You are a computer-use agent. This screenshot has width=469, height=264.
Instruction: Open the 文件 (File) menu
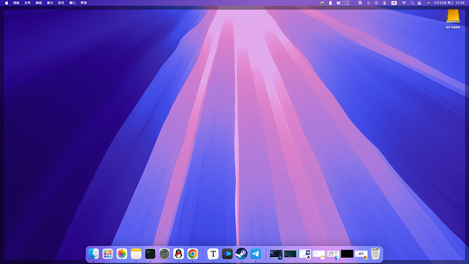pos(27,3)
